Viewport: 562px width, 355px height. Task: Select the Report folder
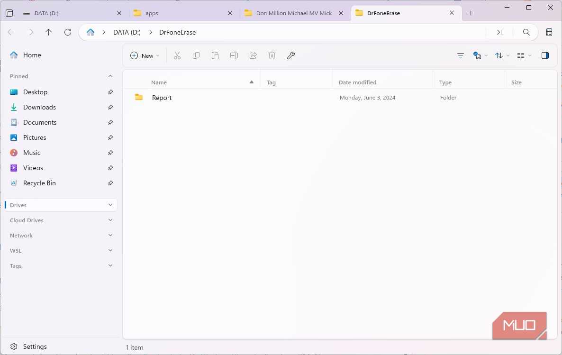tap(340, 98)
